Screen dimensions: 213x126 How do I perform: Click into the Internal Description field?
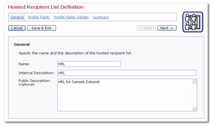[x=127, y=73]
